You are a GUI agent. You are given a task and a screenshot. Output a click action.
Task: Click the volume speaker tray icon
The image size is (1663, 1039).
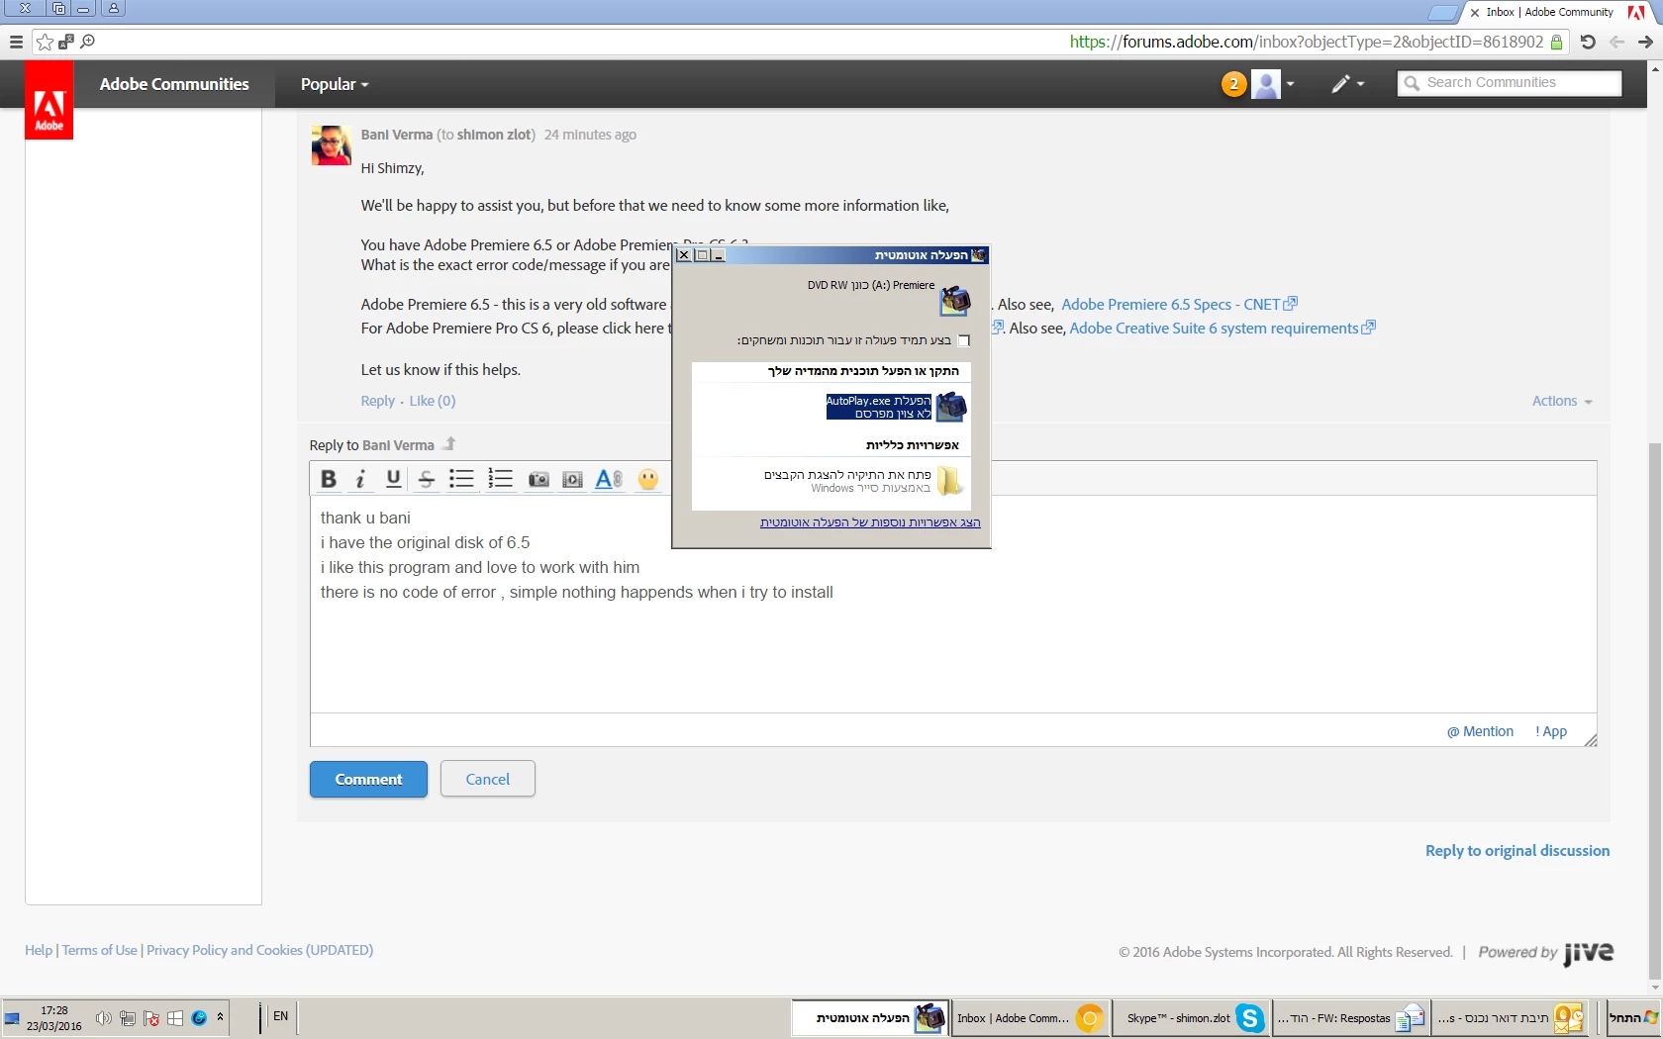[103, 1018]
